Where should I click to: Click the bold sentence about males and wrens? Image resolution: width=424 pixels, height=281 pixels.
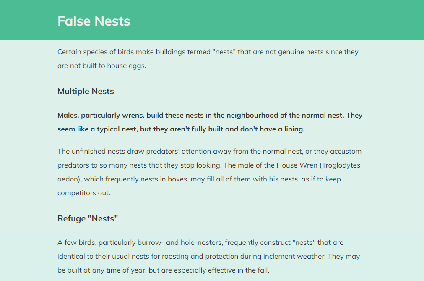tap(210, 122)
